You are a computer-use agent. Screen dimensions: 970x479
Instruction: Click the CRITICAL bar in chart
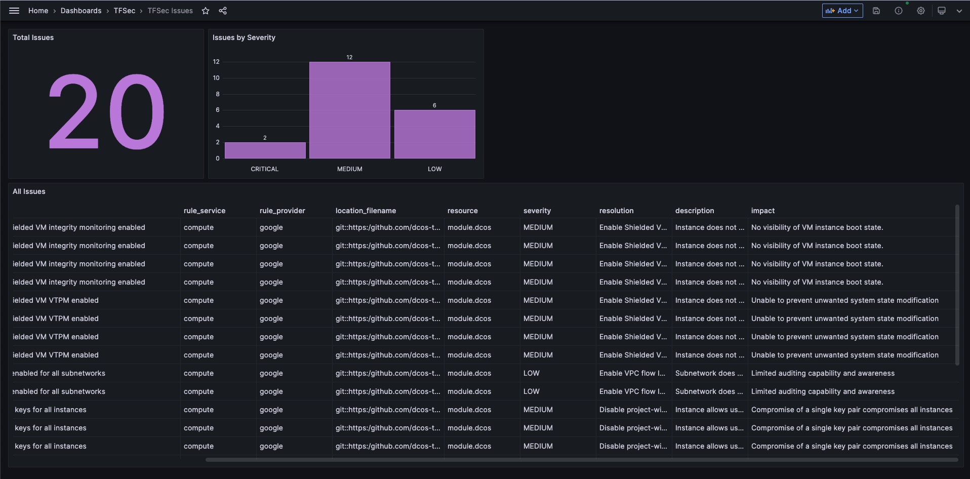point(265,150)
